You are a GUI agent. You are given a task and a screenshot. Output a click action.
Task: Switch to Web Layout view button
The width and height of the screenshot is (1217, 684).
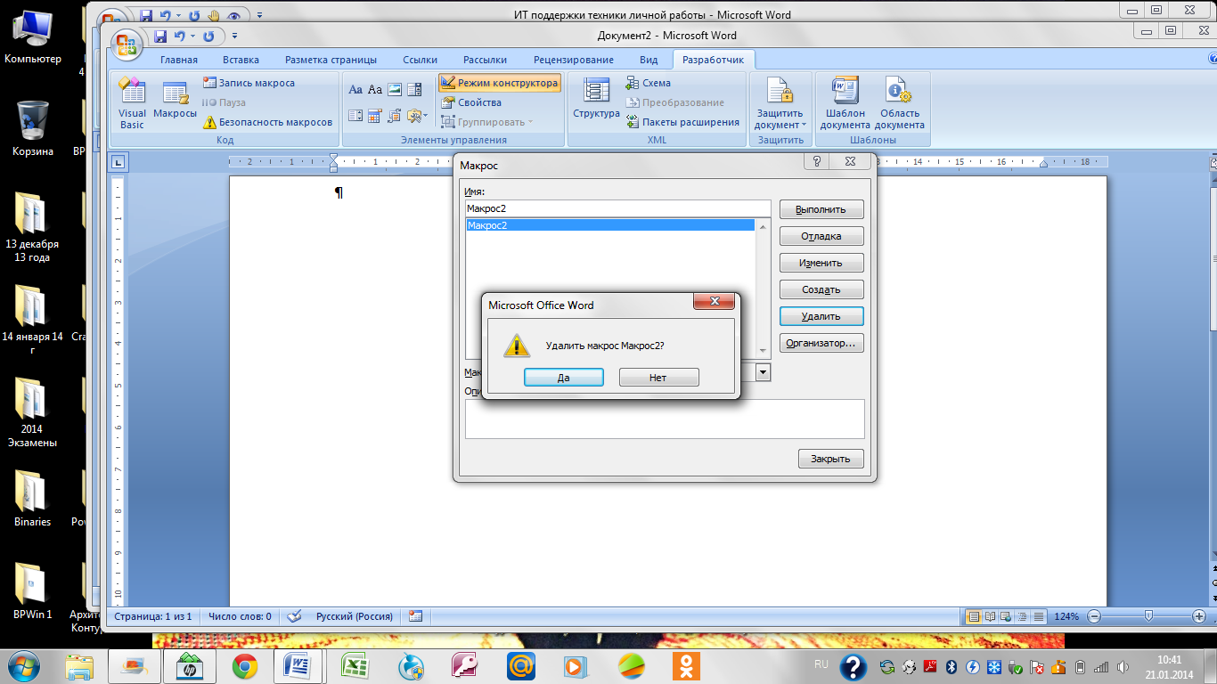[1006, 616]
